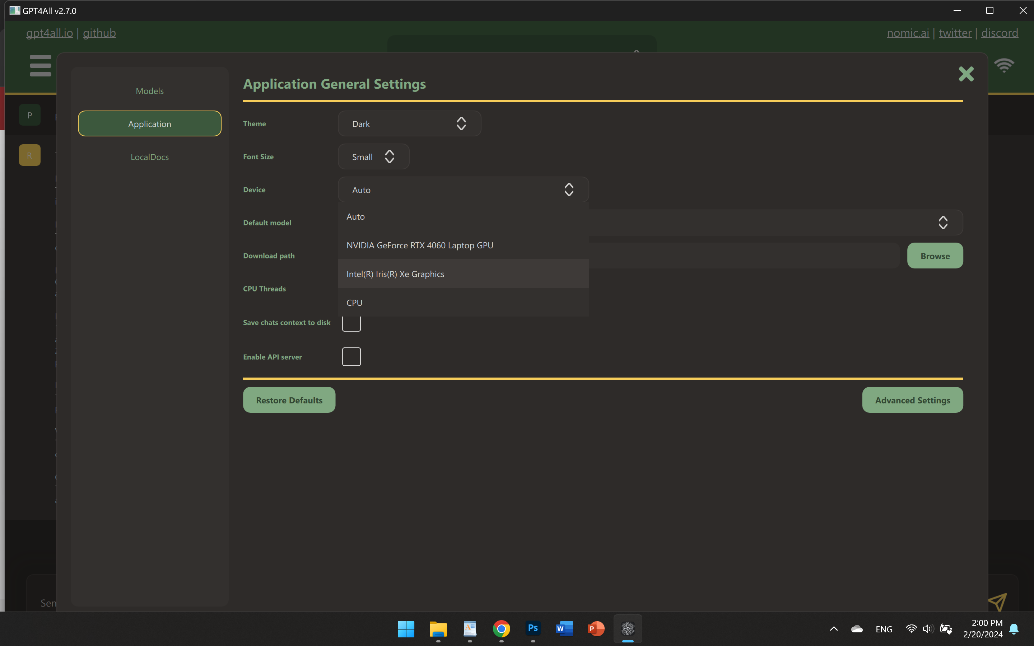The height and width of the screenshot is (646, 1034).
Task: Open Advanced Settings
Action: click(912, 399)
